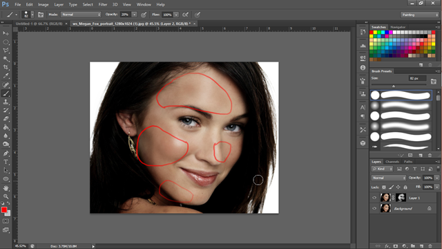Image resolution: width=442 pixels, height=249 pixels.
Task: Toggle lock image pixels brush icon
Action: (391, 187)
